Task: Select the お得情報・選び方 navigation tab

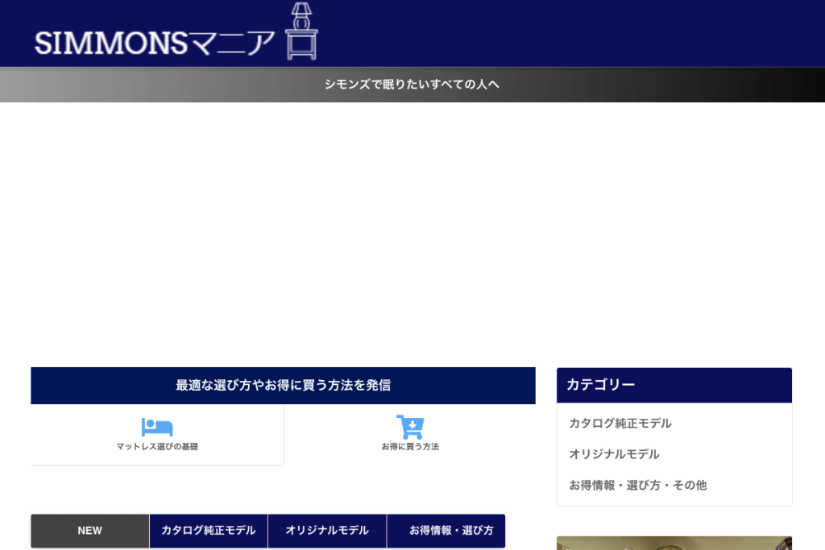Action: tap(446, 531)
